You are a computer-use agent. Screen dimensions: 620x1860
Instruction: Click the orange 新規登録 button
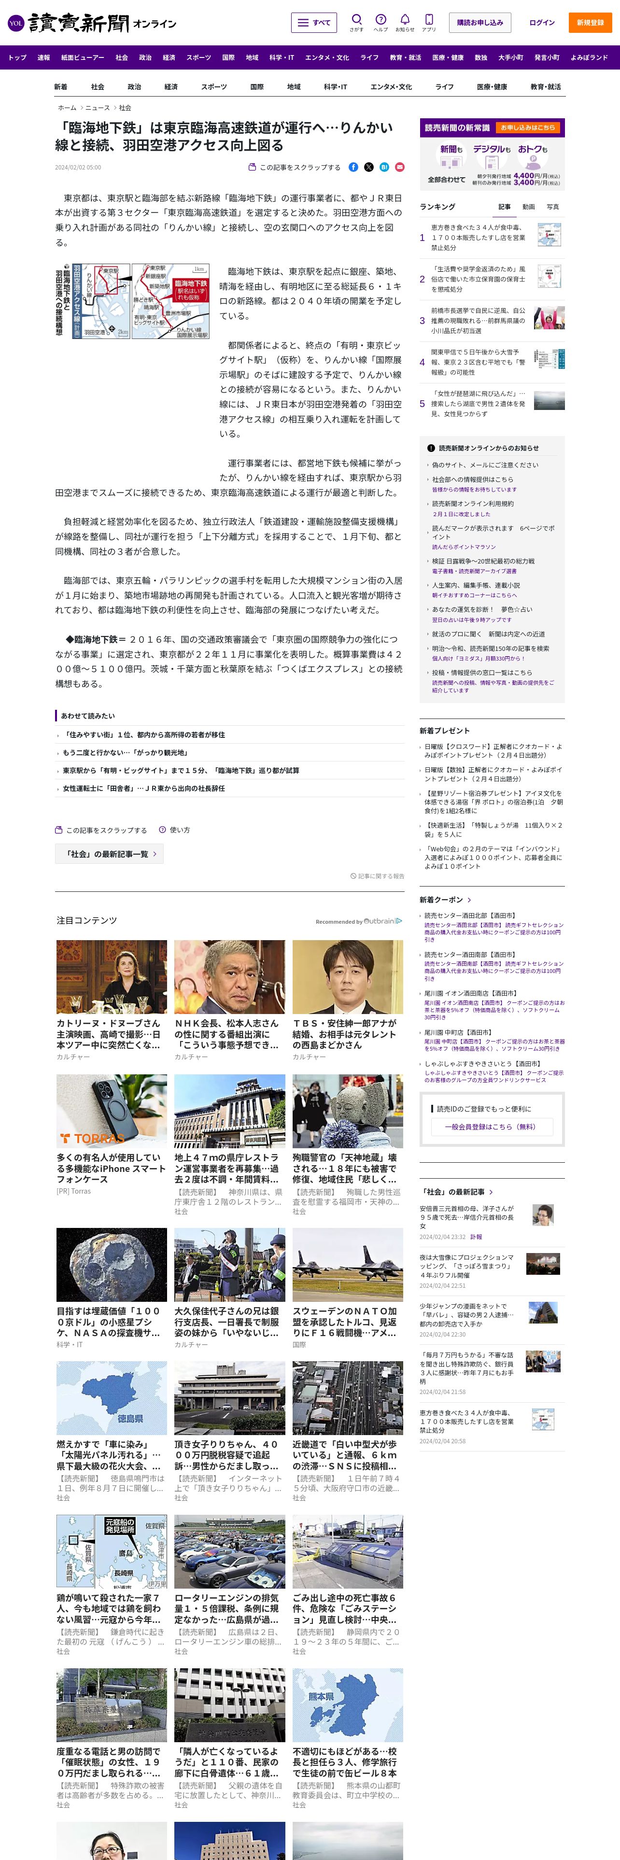tap(591, 22)
